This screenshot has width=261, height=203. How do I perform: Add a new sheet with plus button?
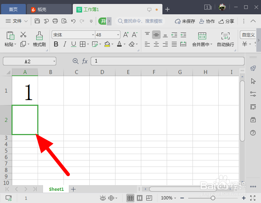click(73, 189)
